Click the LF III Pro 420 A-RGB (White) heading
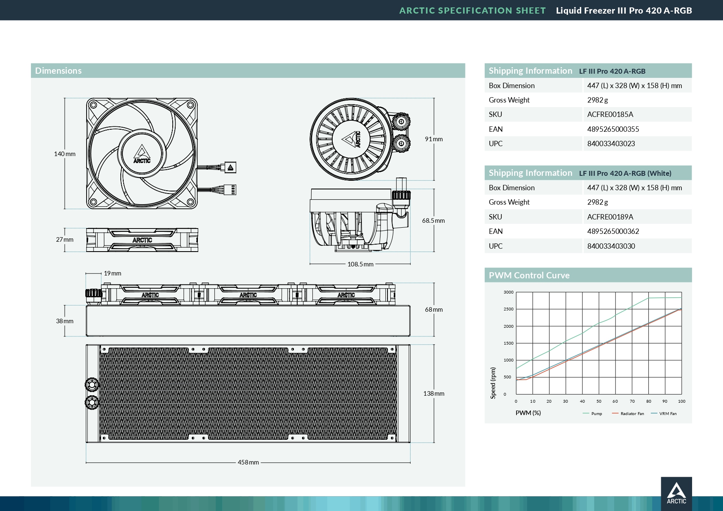 pyautogui.click(x=625, y=173)
